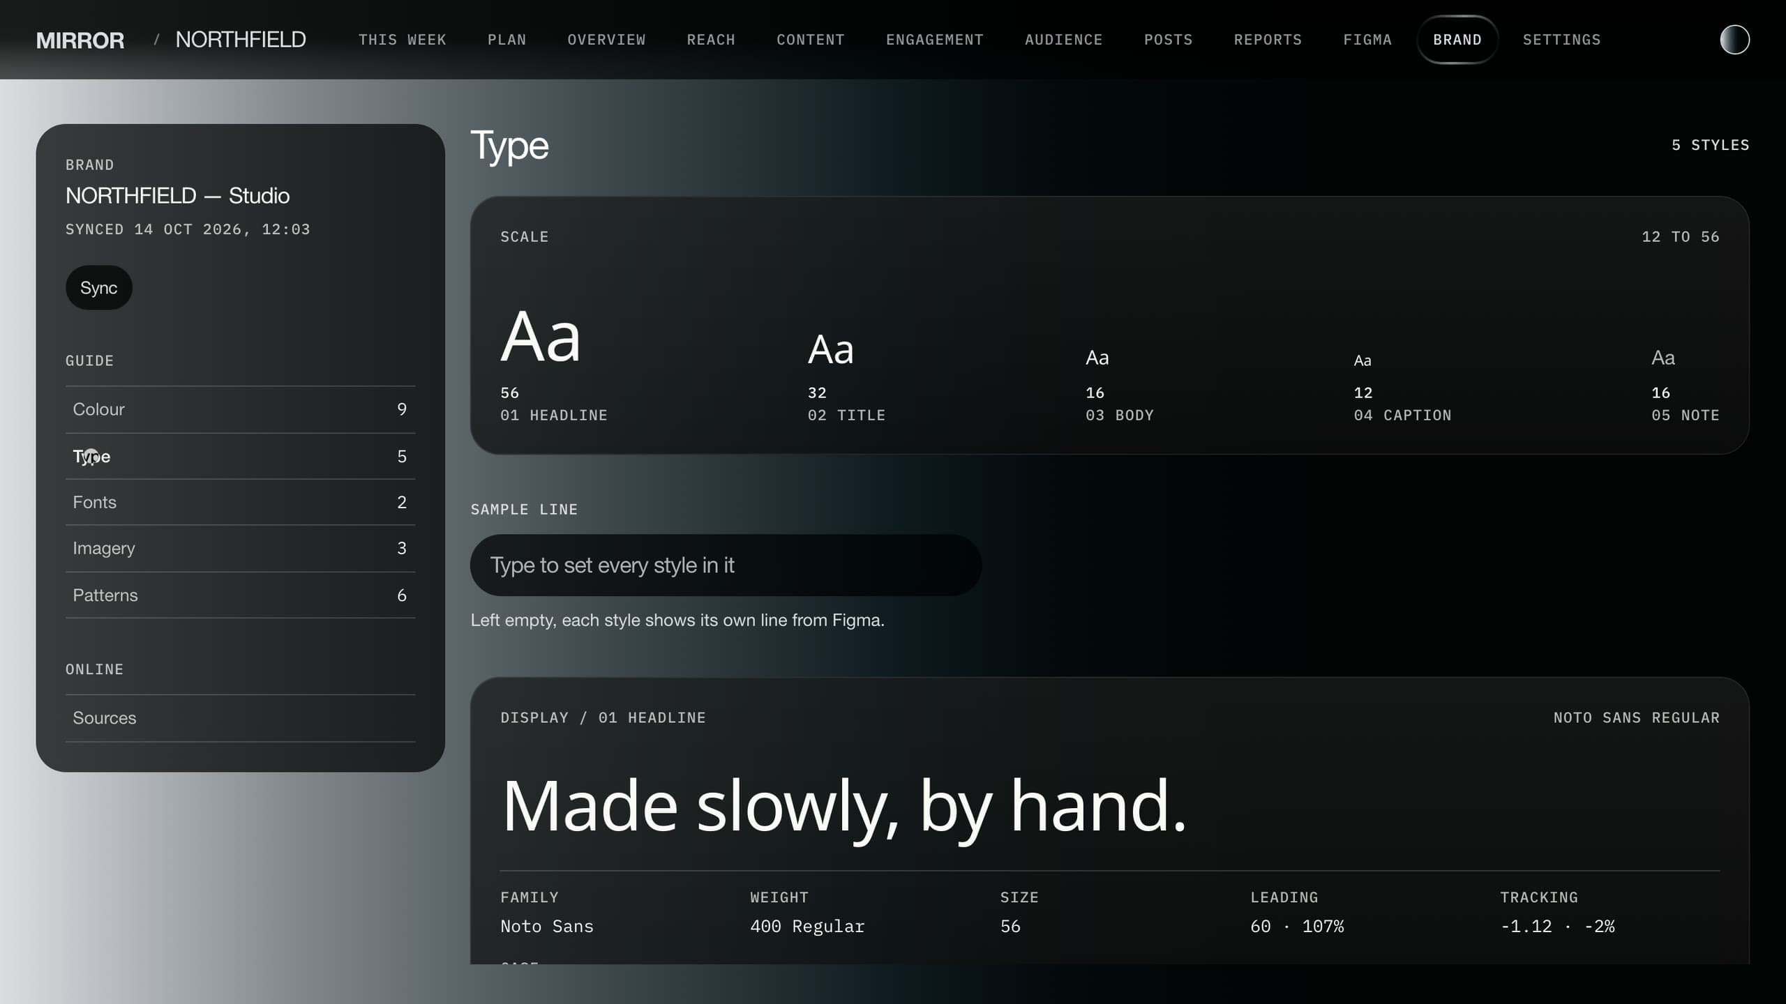The width and height of the screenshot is (1786, 1004).
Task: Switch to the Audience tab
Action: 1064,40
